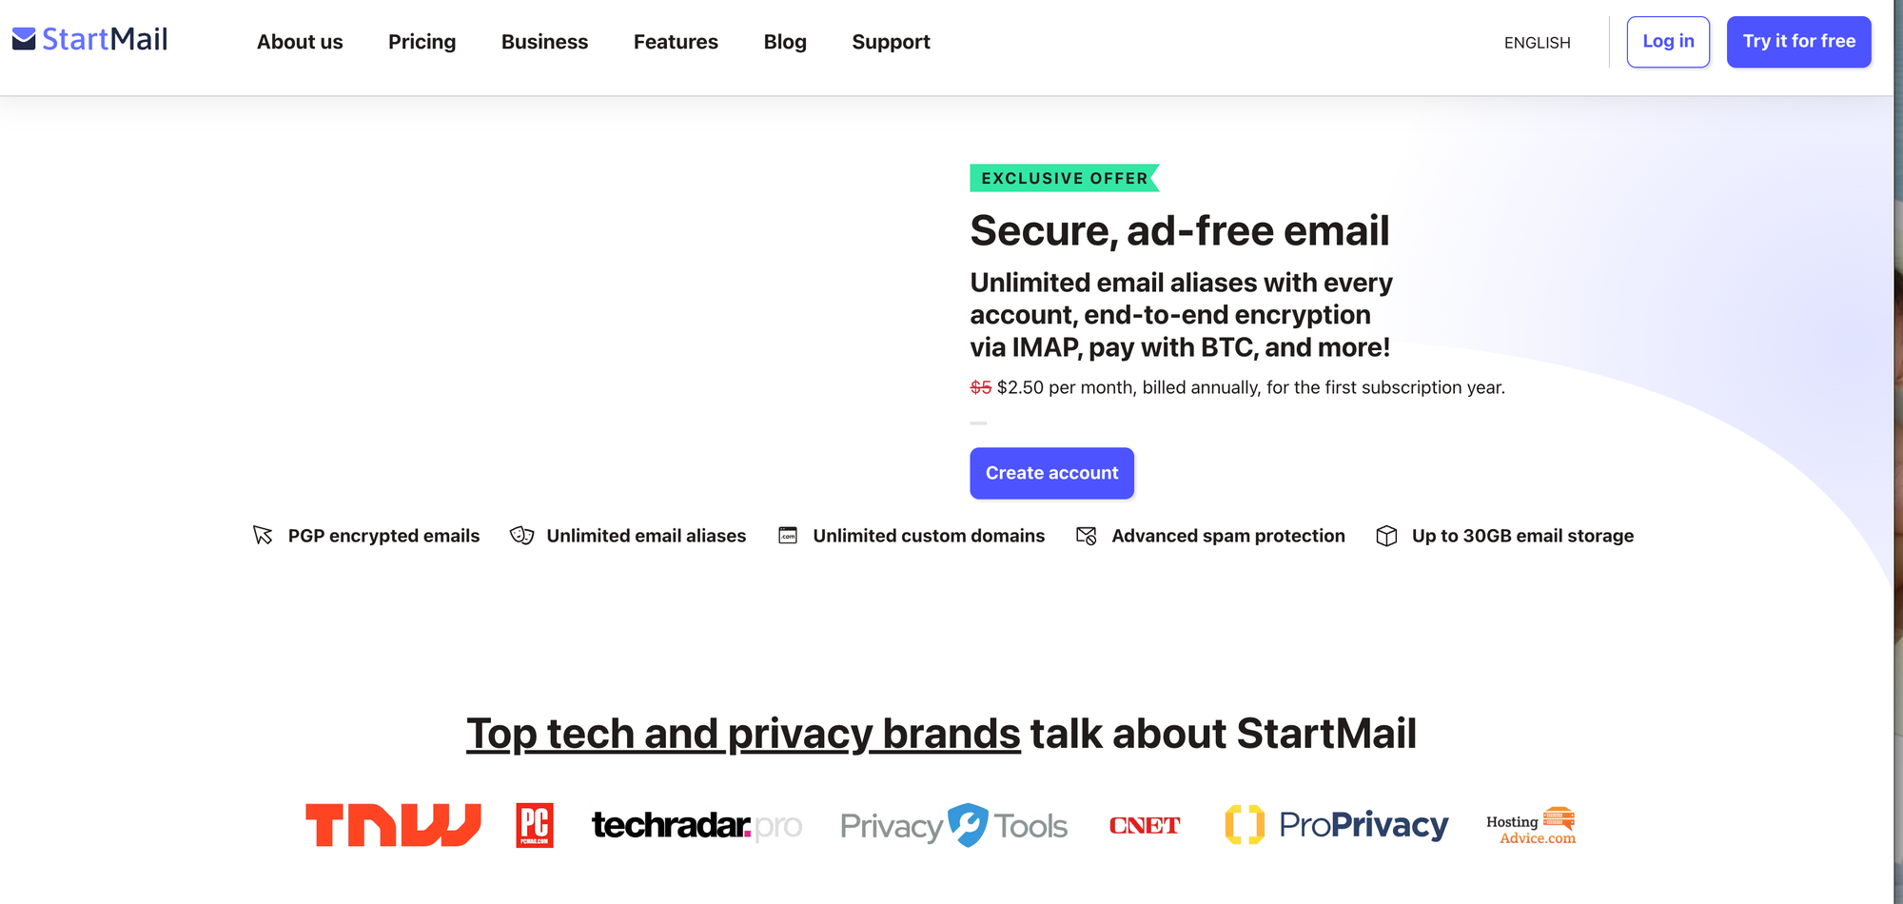Click the PrivacyTools shield logo
The image size is (1903, 904).
pos(952,824)
